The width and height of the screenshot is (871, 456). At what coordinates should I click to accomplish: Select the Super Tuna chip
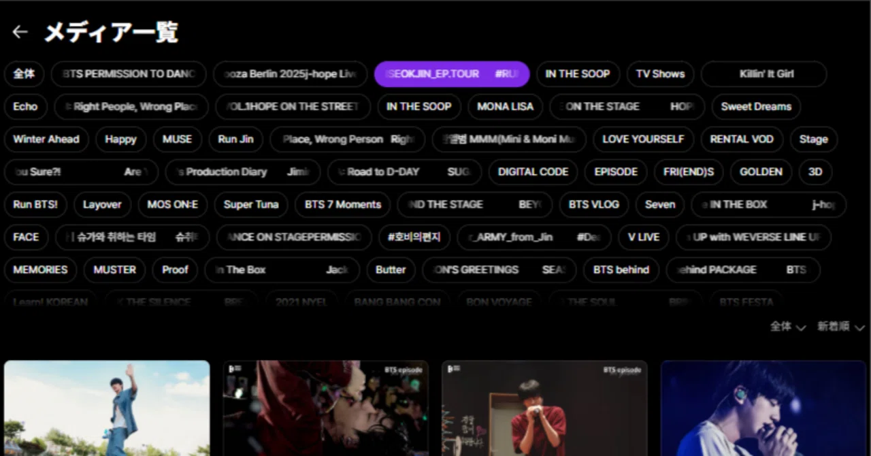point(251,204)
